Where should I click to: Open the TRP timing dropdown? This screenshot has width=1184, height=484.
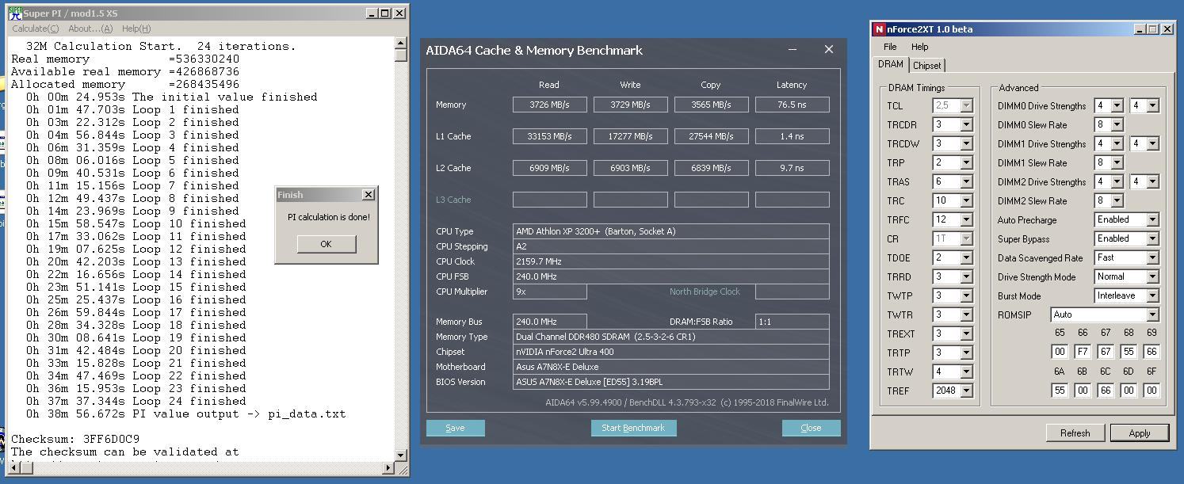pyautogui.click(x=966, y=162)
